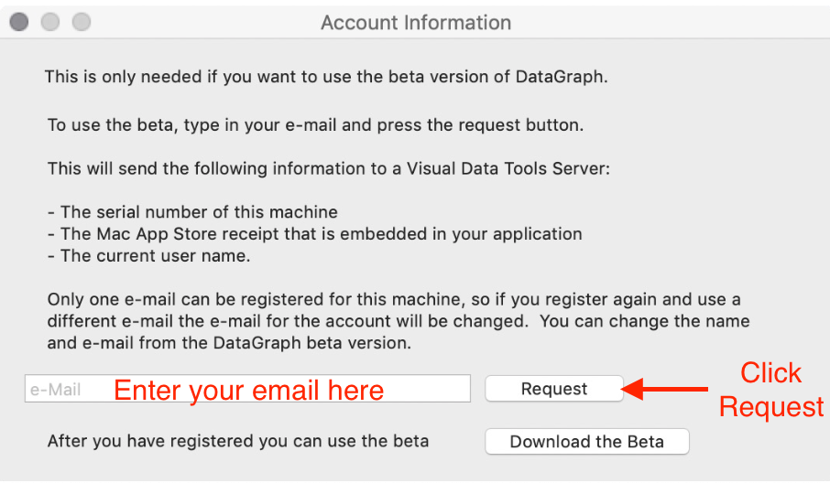The width and height of the screenshot is (830, 483).
Task: Click the Account Information window title
Action: [x=415, y=23]
